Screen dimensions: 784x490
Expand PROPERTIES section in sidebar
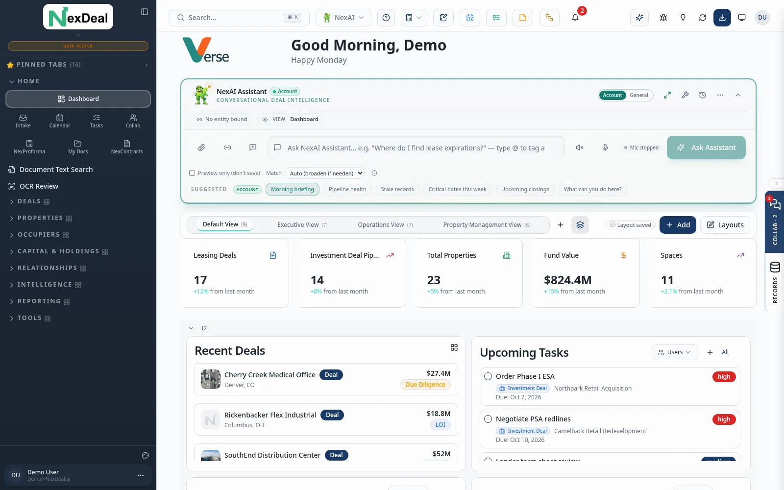(40, 218)
